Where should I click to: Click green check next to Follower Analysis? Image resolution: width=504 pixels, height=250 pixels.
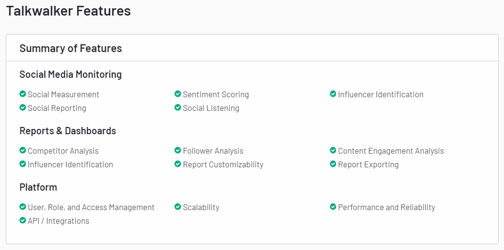coord(178,150)
